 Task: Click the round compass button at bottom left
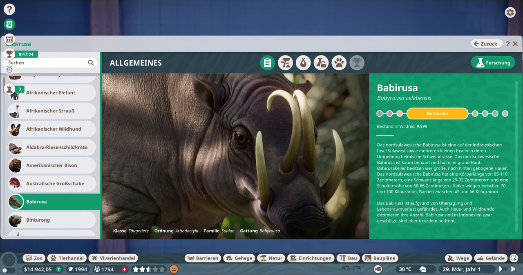(9, 260)
